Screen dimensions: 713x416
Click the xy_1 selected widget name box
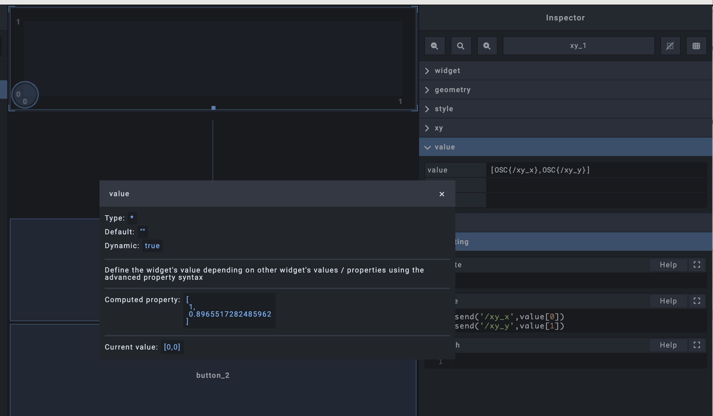578,46
